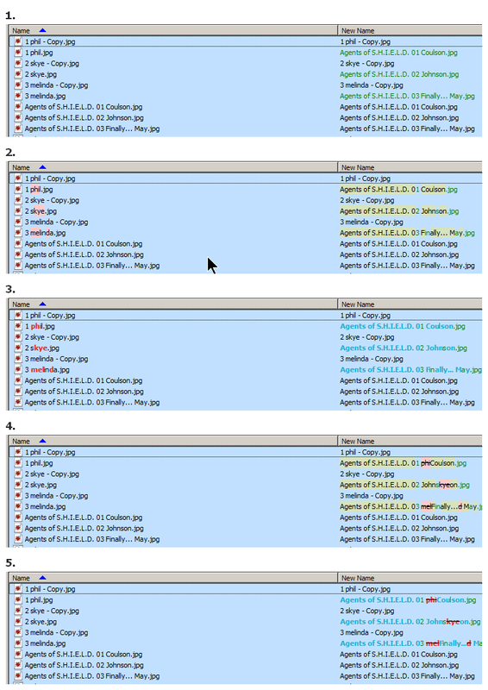Click blue sort arrow in panel 1 Name header
The height and width of the screenshot is (690, 488).
coord(42,30)
